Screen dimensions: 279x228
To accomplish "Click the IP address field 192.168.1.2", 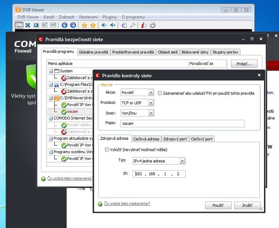I will (x=159, y=174).
